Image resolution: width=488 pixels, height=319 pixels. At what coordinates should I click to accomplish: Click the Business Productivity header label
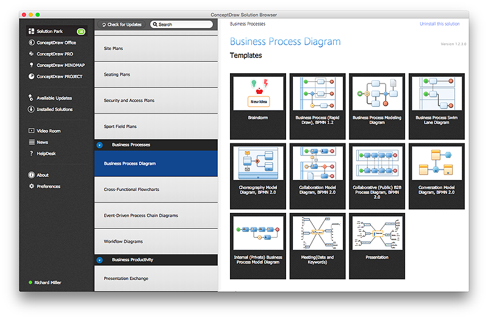pos(132,260)
